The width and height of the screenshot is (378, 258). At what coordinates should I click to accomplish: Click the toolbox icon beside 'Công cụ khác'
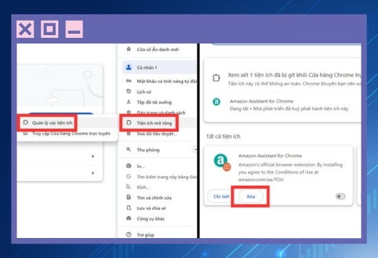point(129,218)
